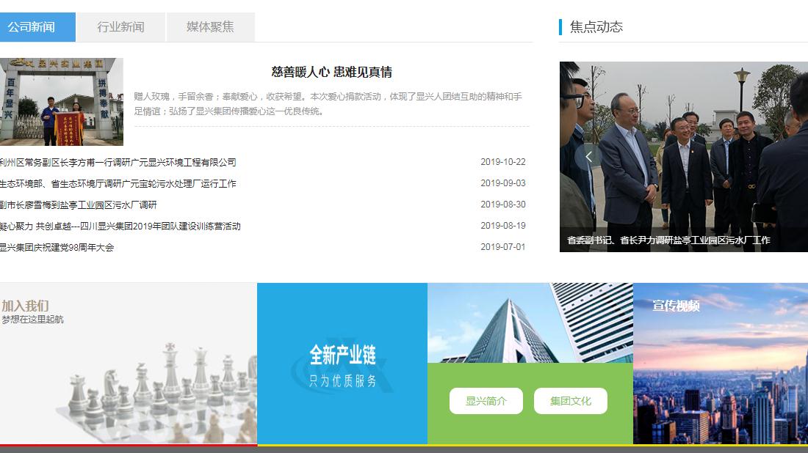Click the date 2019-08-19

[503, 226]
